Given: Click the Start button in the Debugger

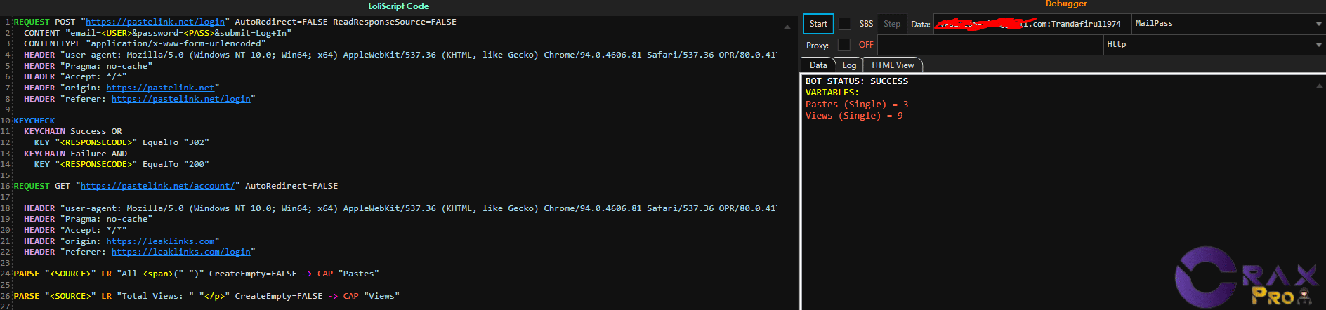Looking at the screenshot, I should click(818, 24).
